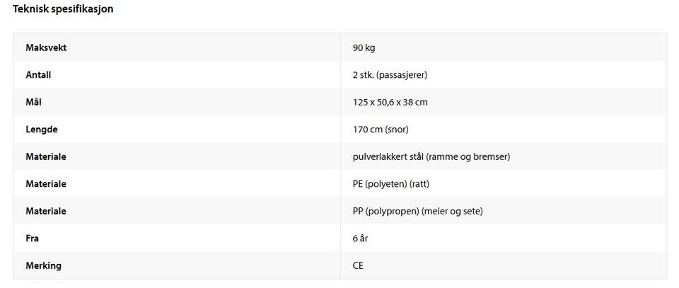
Task: Select the Antall row label
Action: 38,75
